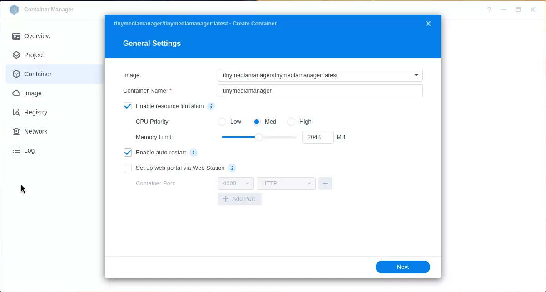The height and width of the screenshot is (292, 546).
Task: Click the Log list icon
Action: click(x=16, y=150)
